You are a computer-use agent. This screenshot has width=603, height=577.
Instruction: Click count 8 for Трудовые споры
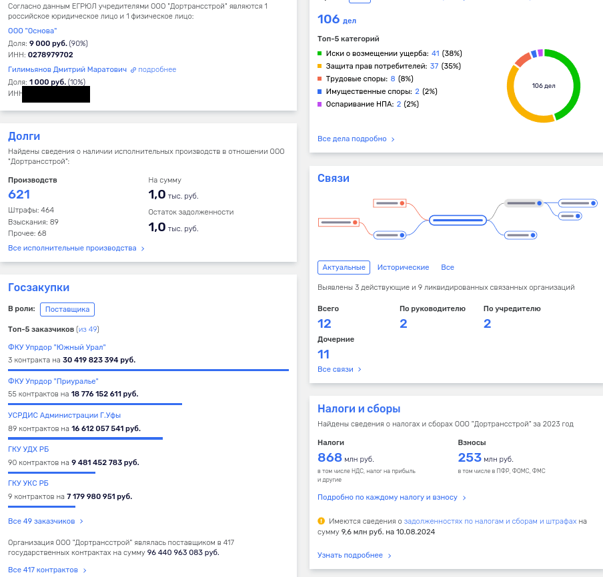click(393, 79)
